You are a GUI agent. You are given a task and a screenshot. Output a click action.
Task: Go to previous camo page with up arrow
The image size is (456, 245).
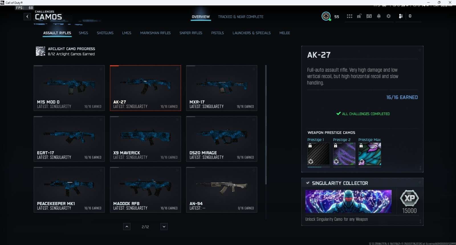[x=127, y=226]
